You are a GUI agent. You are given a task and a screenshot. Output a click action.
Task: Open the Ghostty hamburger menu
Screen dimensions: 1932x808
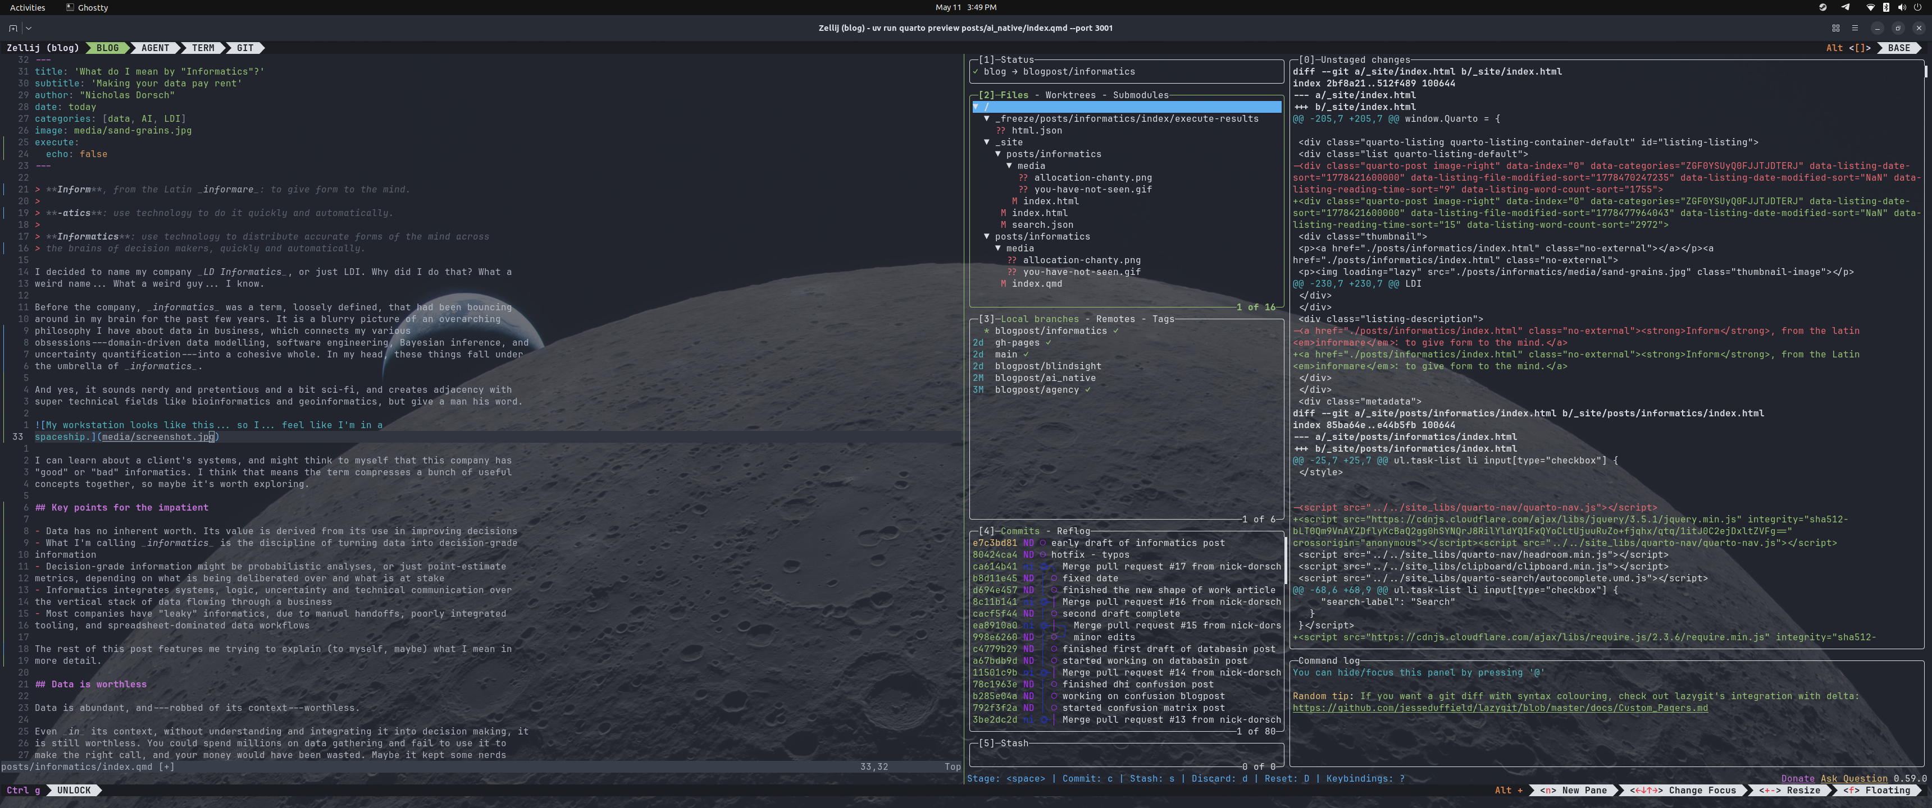pos(1854,29)
